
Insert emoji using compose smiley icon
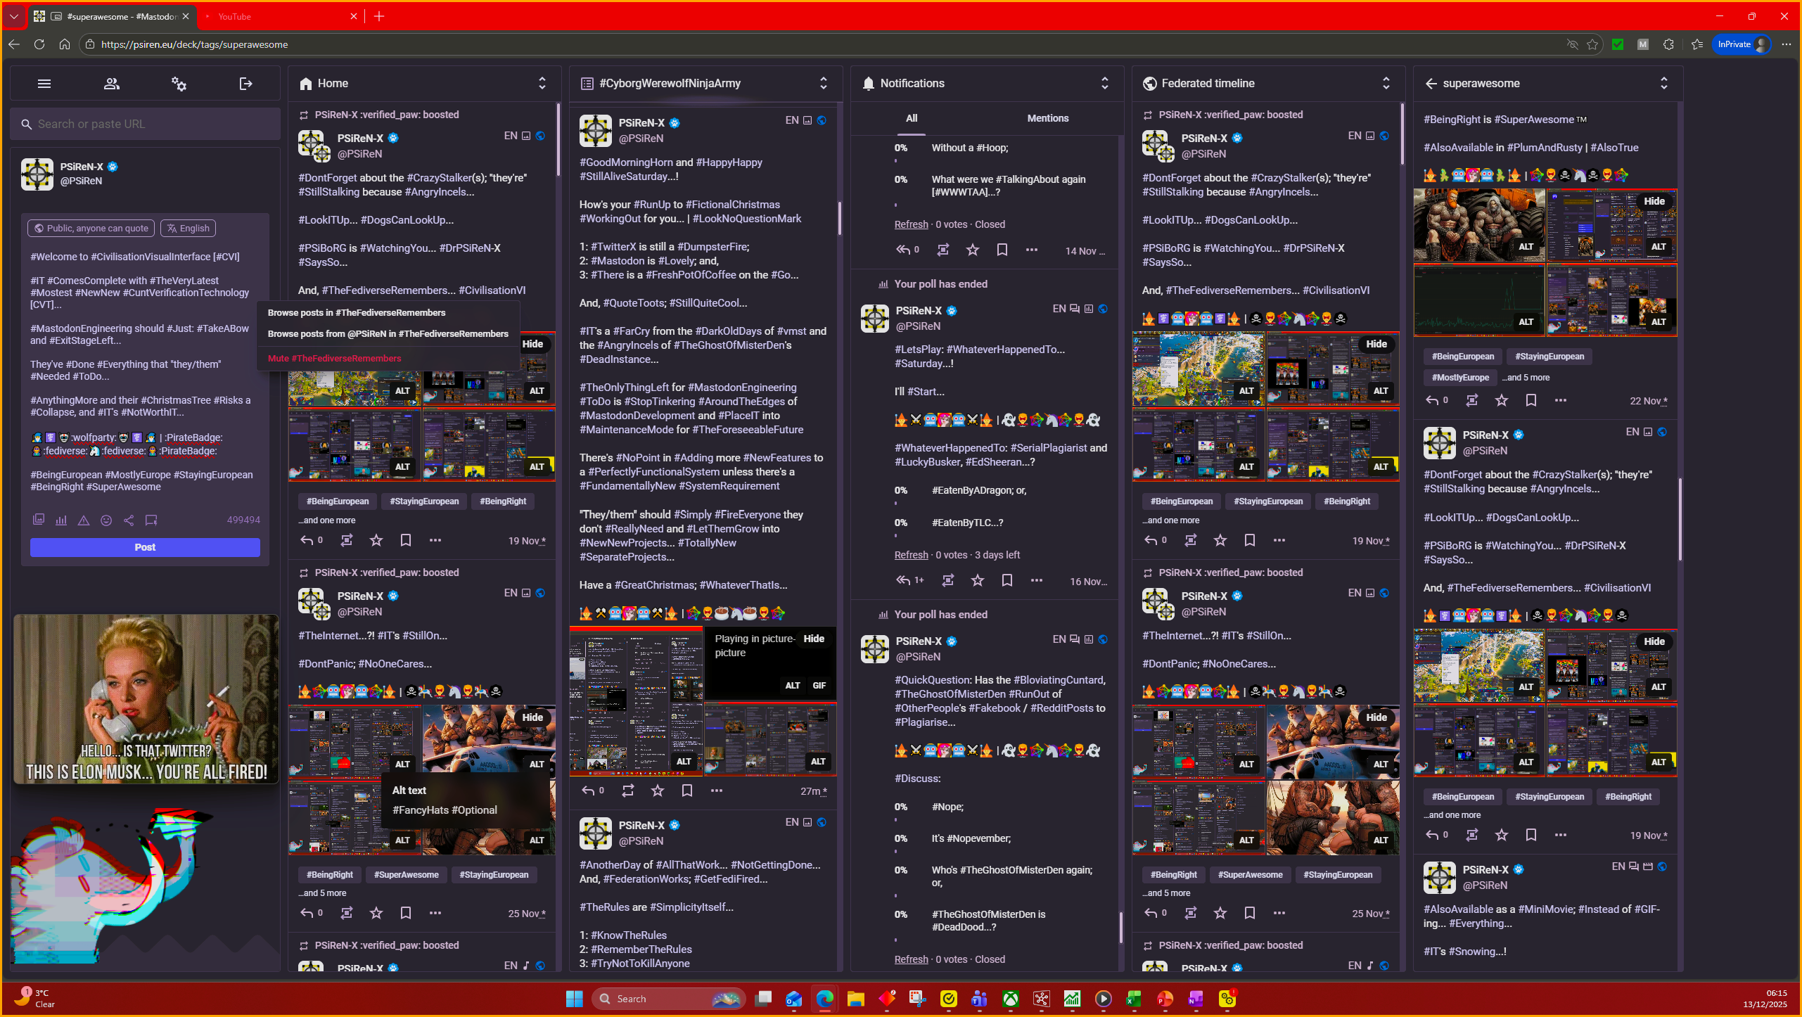point(106,520)
